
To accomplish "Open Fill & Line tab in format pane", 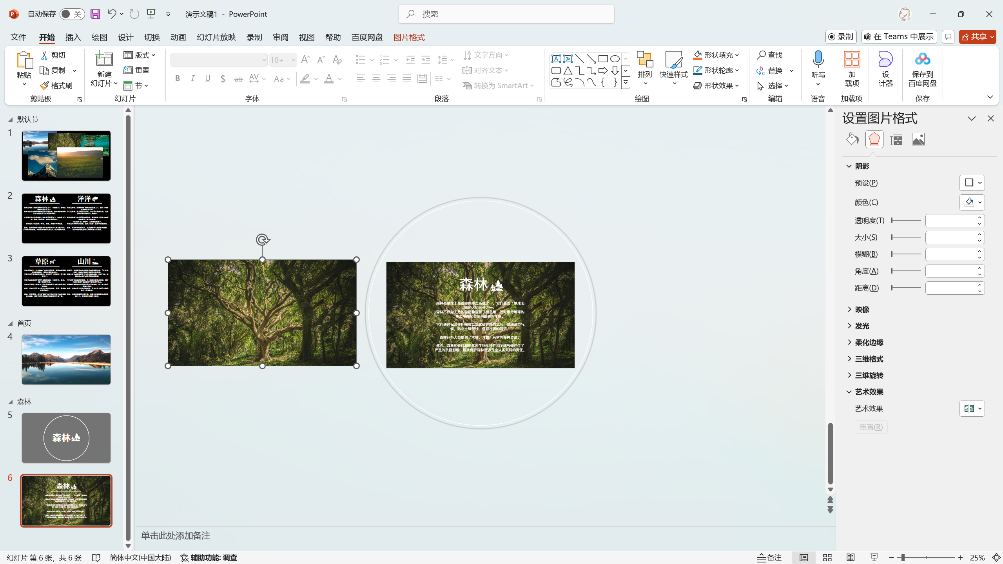I will (x=852, y=139).
